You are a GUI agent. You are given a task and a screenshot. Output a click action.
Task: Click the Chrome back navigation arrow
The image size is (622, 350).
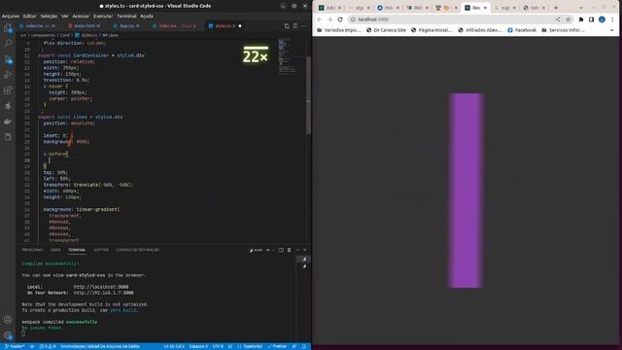click(320, 19)
